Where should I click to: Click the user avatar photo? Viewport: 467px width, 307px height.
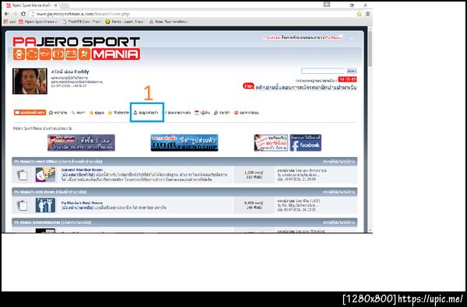[x=30, y=81]
